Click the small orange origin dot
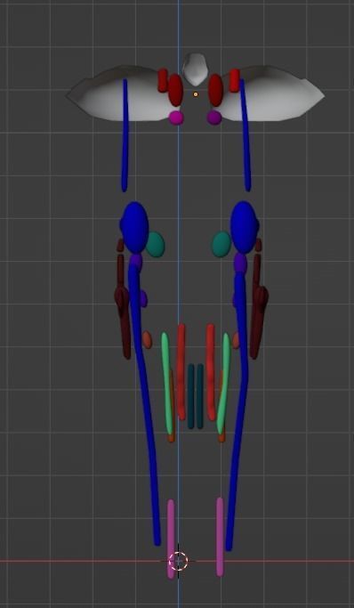Screen dimensions: 354x608 pos(196,94)
